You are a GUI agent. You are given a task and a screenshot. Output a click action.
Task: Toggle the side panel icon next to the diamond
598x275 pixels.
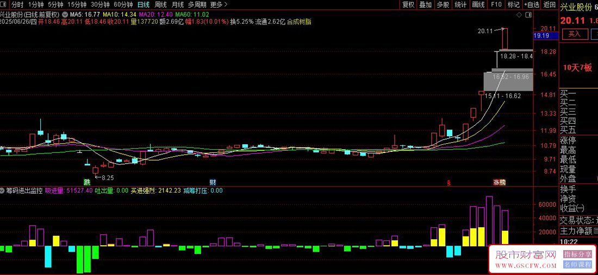pyautogui.click(x=528, y=15)
